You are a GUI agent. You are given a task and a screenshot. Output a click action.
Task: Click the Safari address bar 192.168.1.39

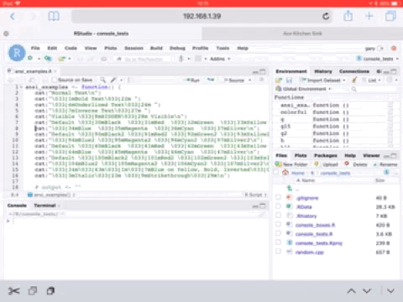[x=201, y=16]
